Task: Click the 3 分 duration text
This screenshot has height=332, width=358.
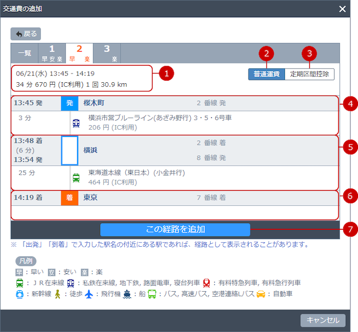Action: click(x=25, y=118)
